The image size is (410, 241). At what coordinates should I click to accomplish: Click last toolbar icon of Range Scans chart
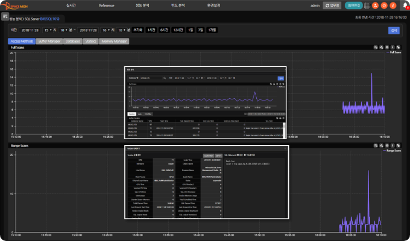(x=398, y=146)
